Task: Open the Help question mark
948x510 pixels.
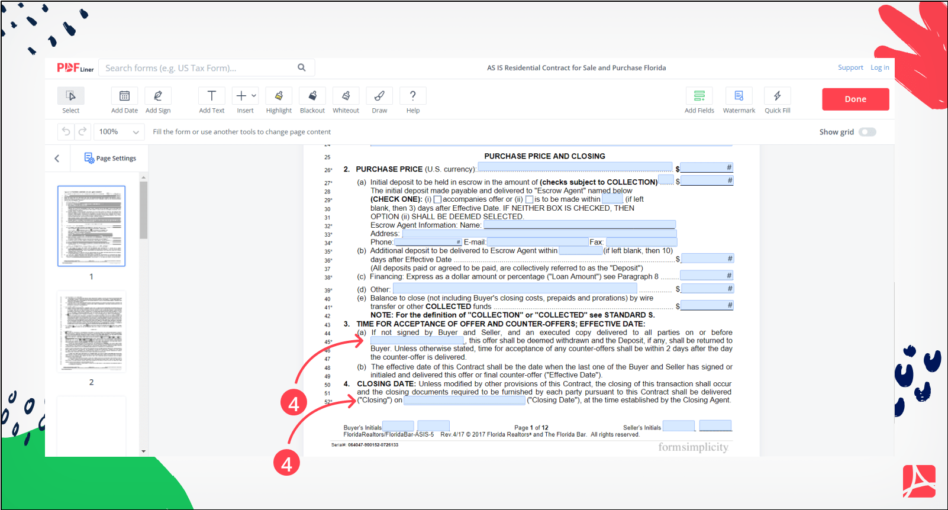Action: coord(413,96)
